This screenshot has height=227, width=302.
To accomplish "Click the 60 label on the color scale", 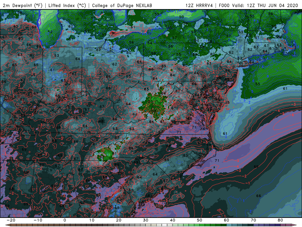I will pyautogui.click(x=226, y=220).
